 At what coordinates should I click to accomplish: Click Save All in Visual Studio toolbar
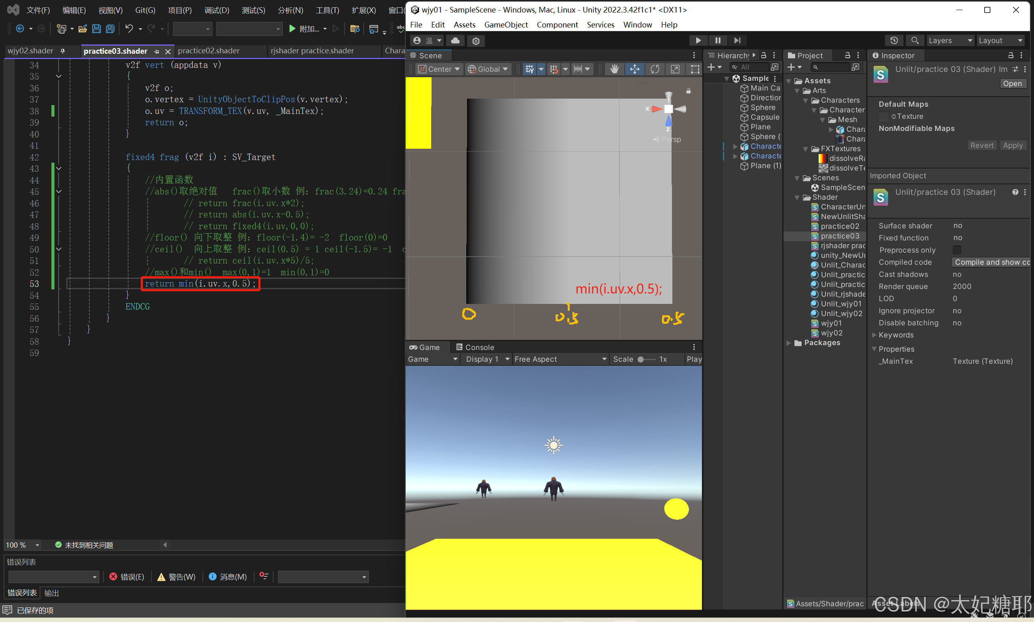110,29
